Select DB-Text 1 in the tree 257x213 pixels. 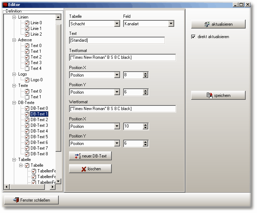(39, 114)
